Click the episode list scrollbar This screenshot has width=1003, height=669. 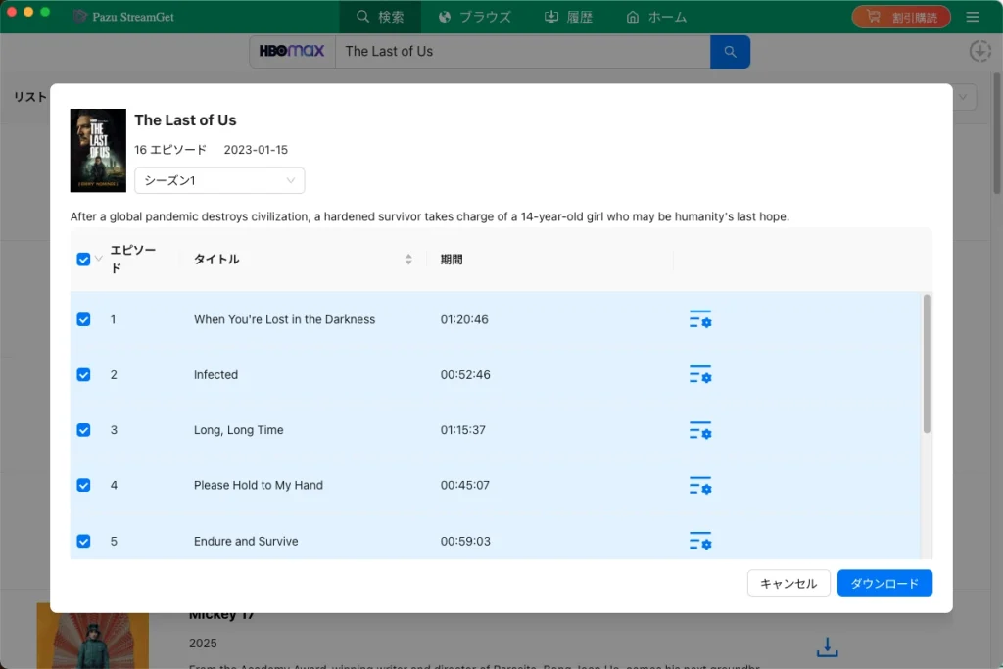[x=927, y=363]
